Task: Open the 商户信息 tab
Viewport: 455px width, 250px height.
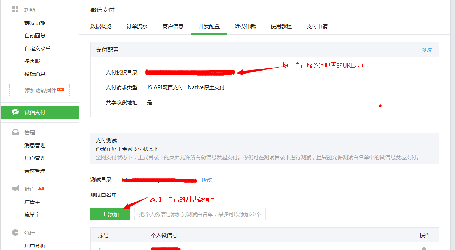Action: click(x=173, y=26)
